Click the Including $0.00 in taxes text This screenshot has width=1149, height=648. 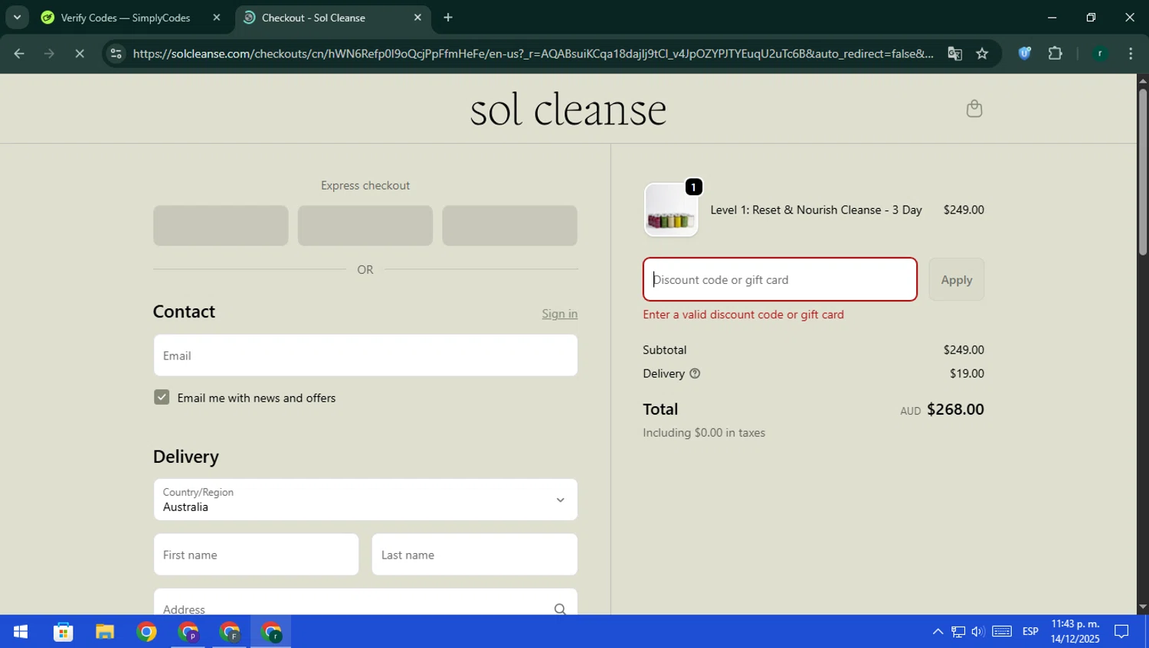click(704, 433)
